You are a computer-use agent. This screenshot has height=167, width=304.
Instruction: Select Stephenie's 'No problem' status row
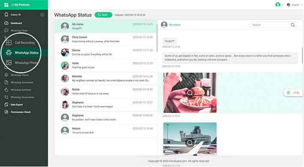(106, 117)
